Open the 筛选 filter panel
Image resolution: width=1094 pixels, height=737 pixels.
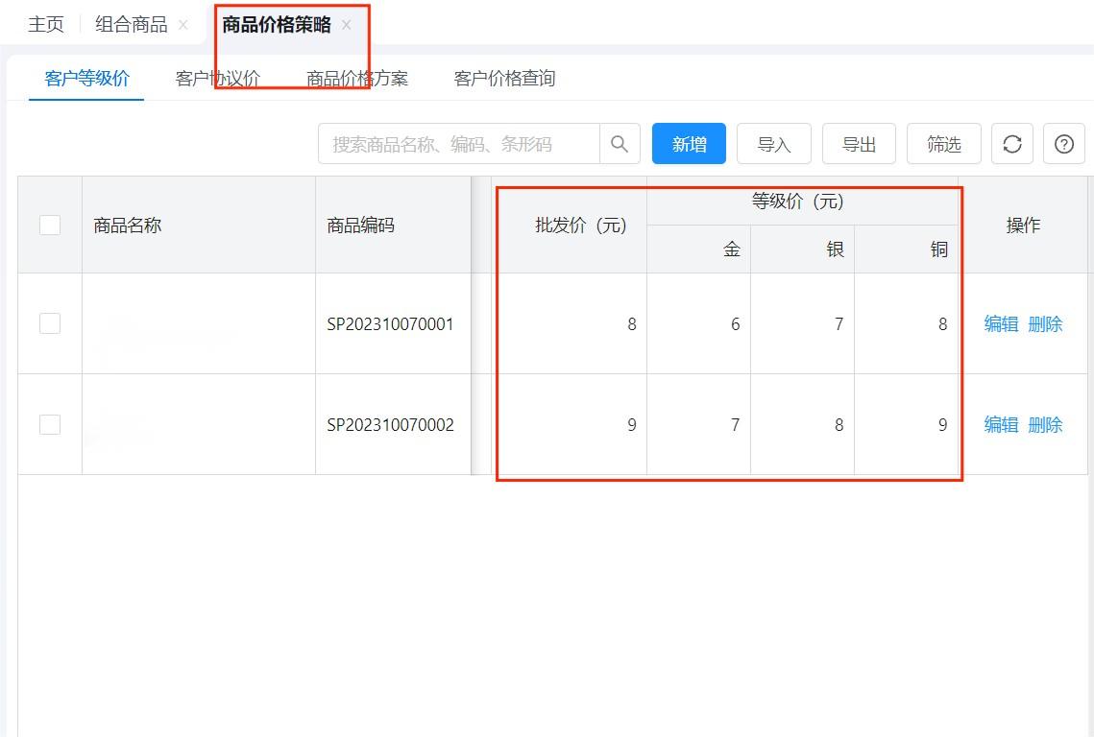click(943, 143)
